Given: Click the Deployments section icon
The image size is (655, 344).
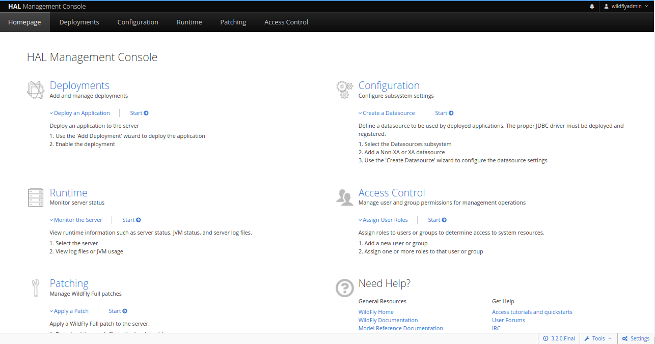Looking at the screenshot, I should coord(36,90).
